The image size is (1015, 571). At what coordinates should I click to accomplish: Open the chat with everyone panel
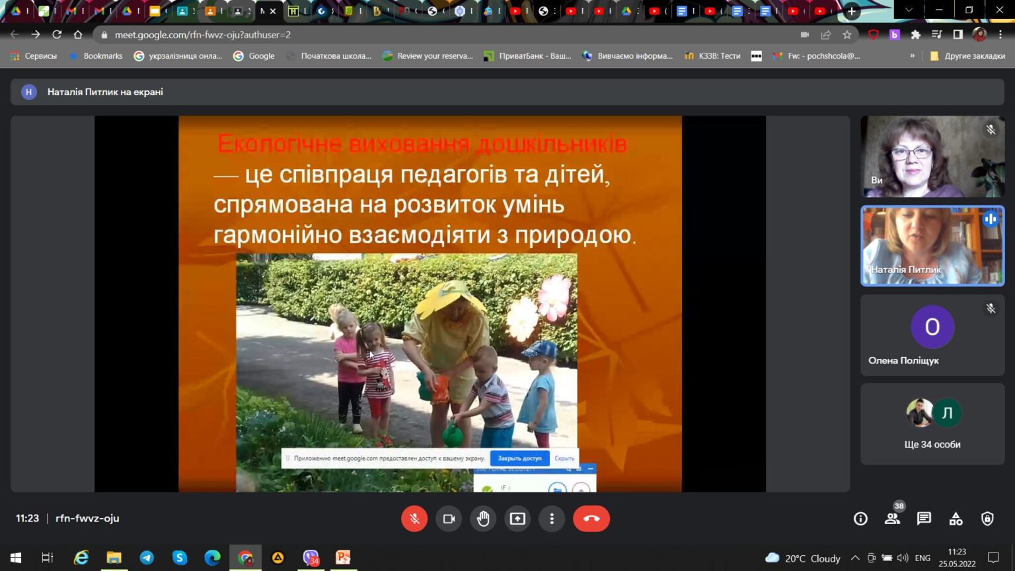924,519
